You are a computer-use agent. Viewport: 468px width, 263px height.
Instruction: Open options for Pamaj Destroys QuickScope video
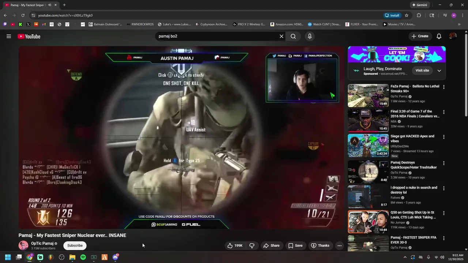coord(444,163)
